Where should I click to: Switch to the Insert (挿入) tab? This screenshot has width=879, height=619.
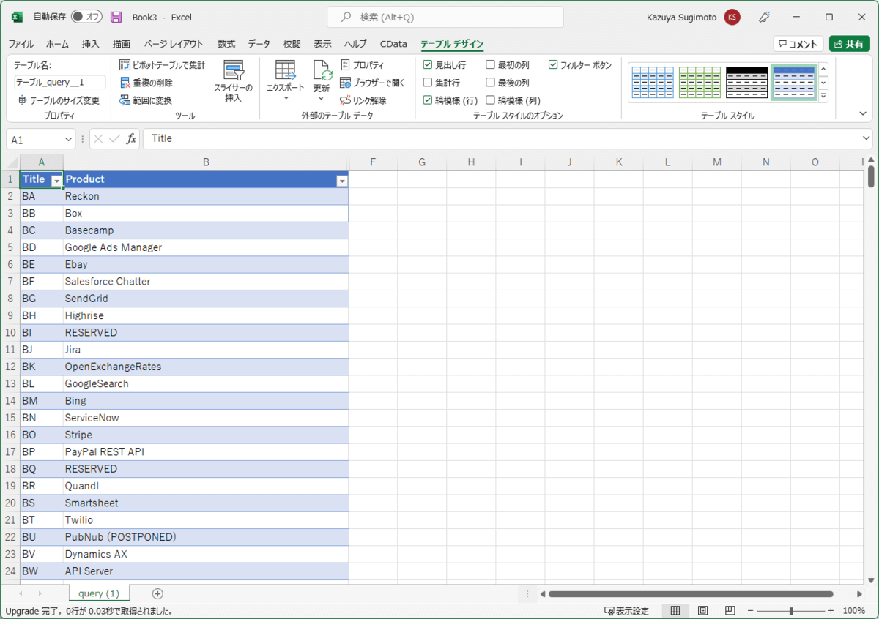click(x=91, y=44)
